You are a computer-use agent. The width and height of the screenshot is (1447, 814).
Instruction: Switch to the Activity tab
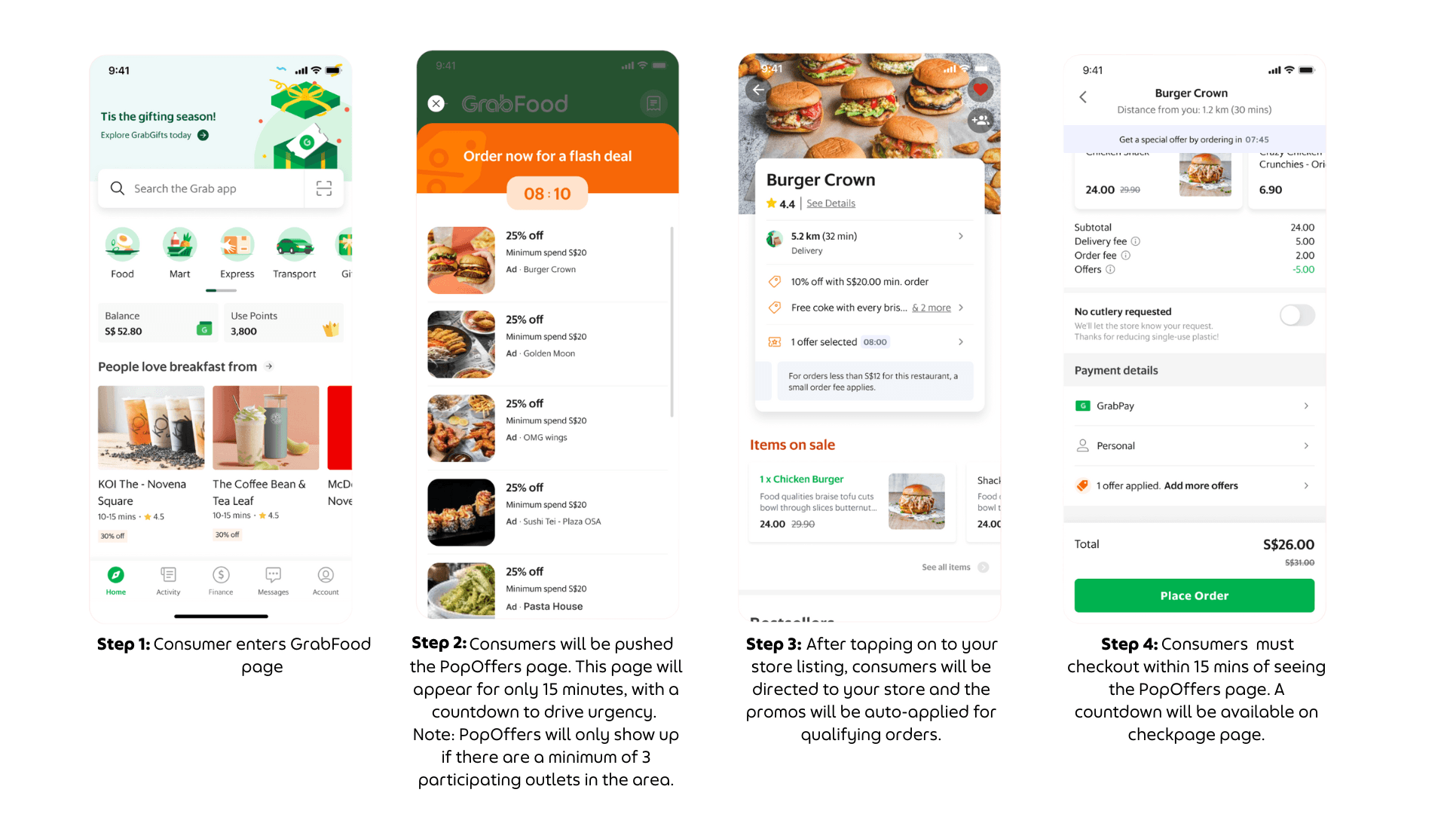pos(168,580)
